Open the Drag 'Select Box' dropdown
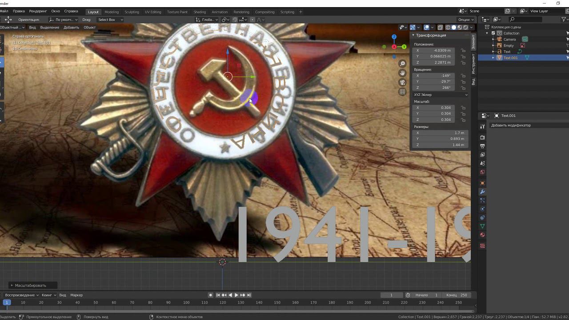This screenshot has height=320, width=569. pos(110,20)
